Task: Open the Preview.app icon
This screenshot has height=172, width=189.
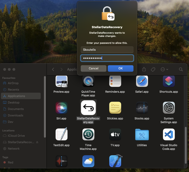Action: click(x=62, y=81)
